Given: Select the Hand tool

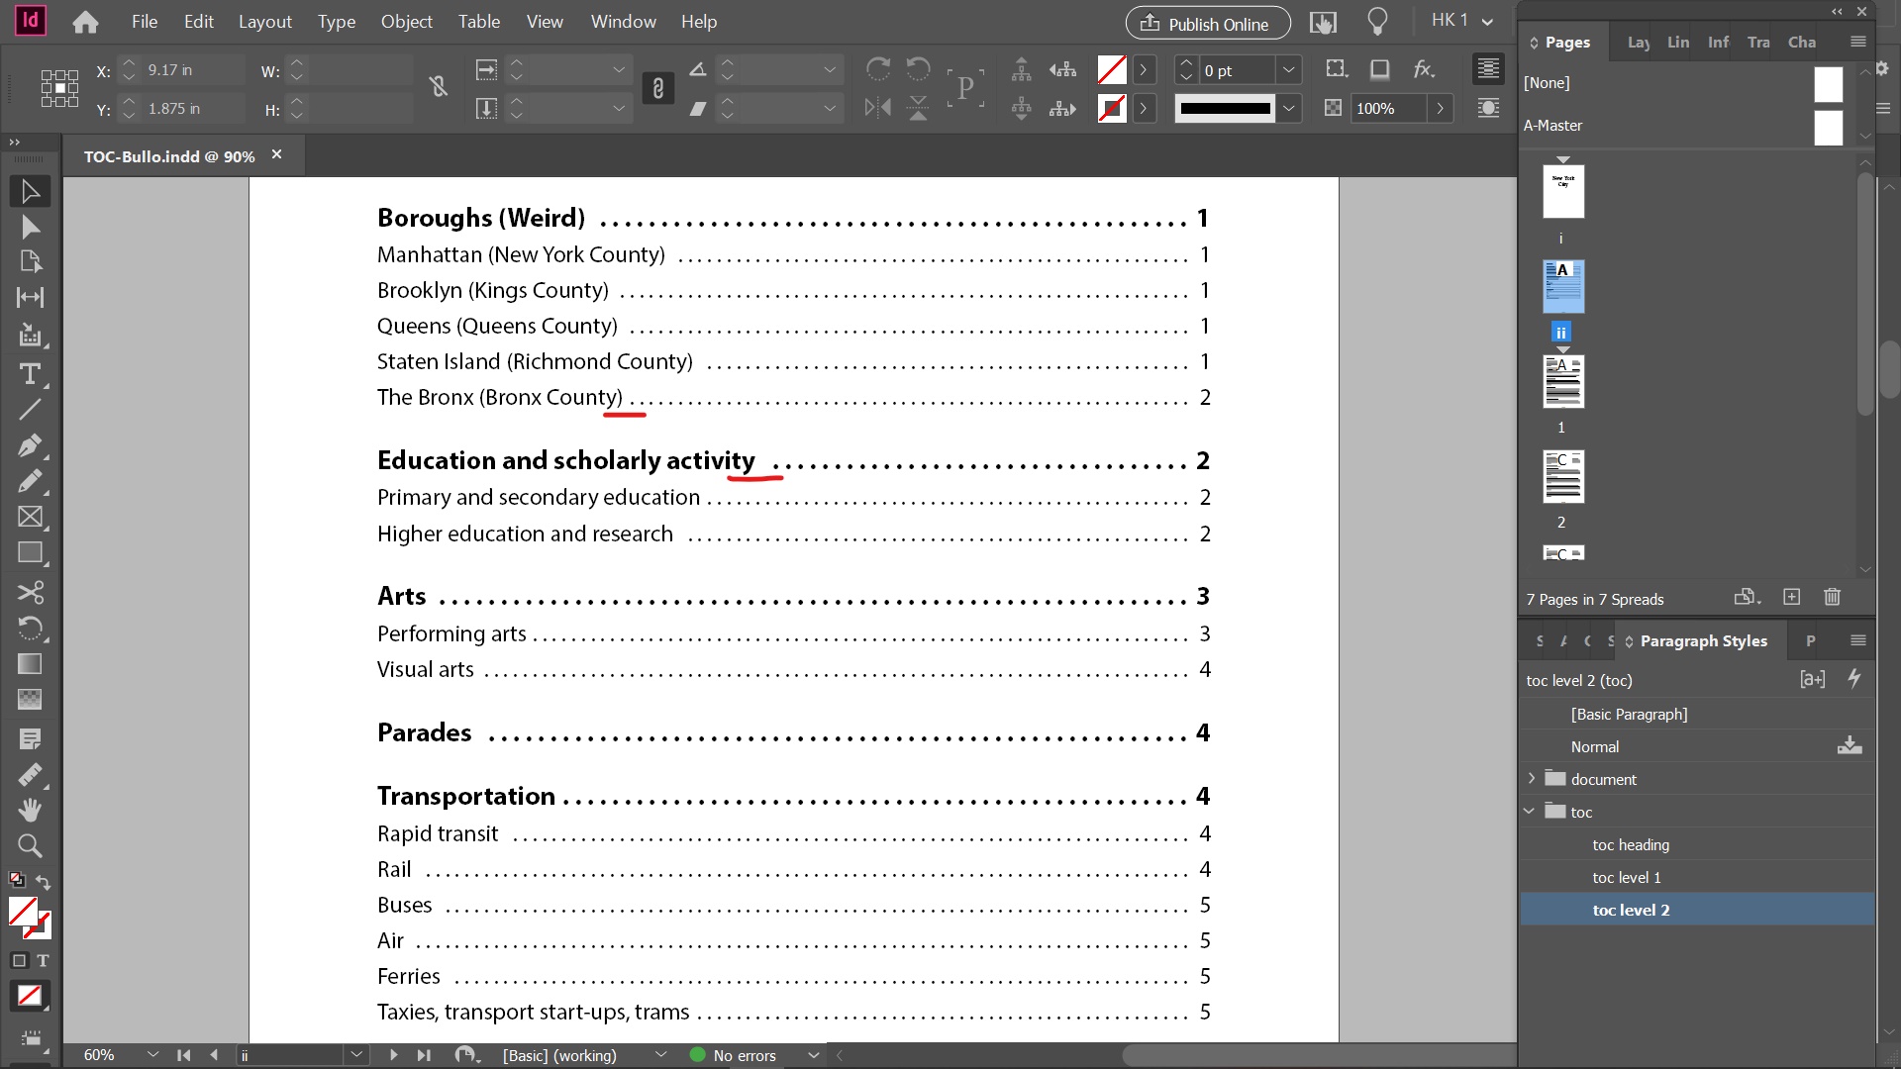Looking at the screenshot, I should click(x=30, y=810).
